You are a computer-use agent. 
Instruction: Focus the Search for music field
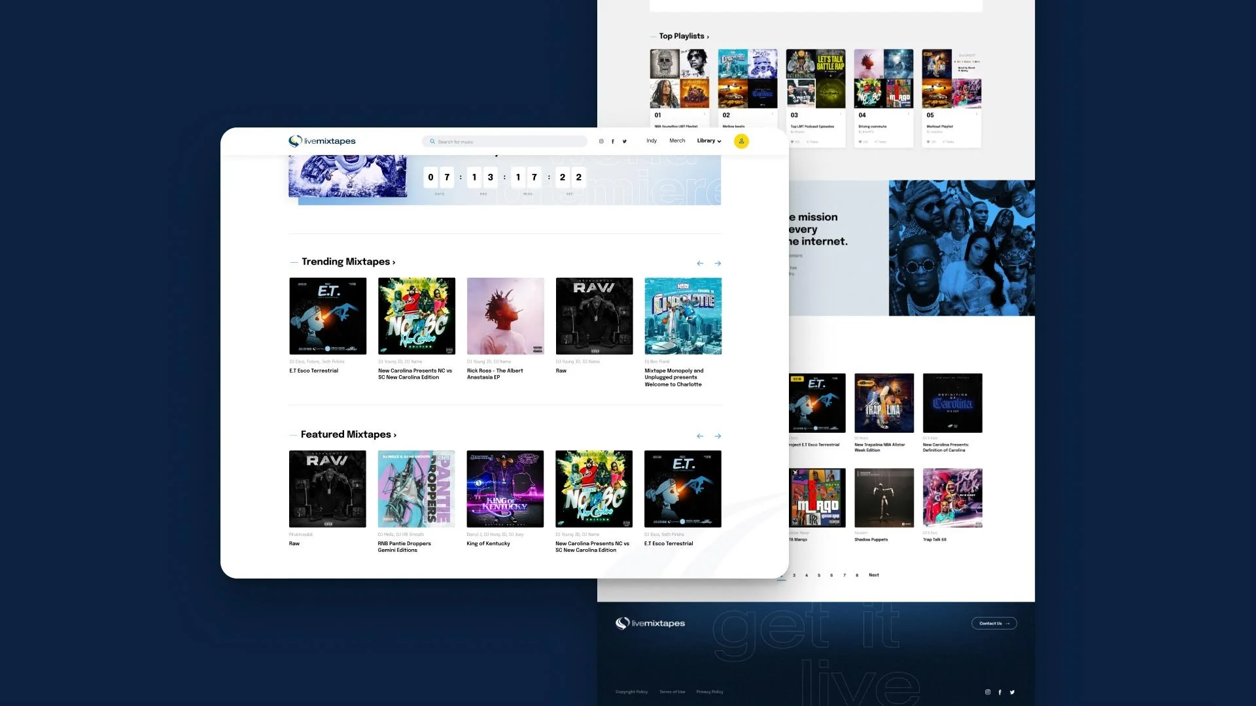click(504, 141)
